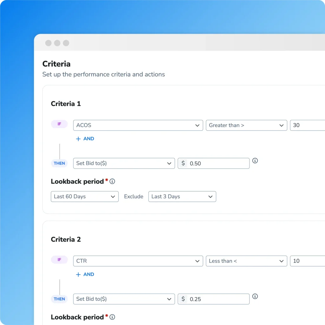
Task: Click the THEN badge in Criteria 1
Action: (59, 163)
